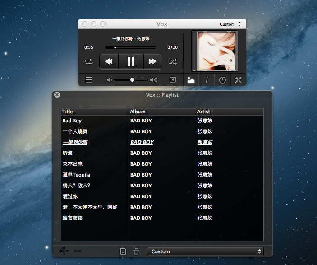The width and height of the screenshot is (317, 265).
Task: Select the track 哭不出来
Action: (73, 164)
